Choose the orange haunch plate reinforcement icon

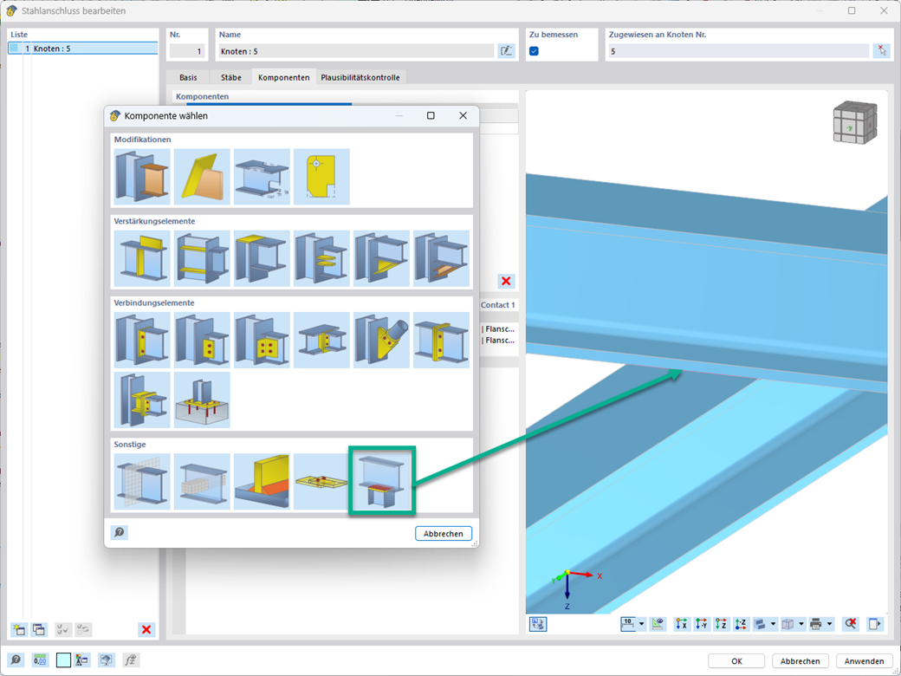(x=441, y=258)
